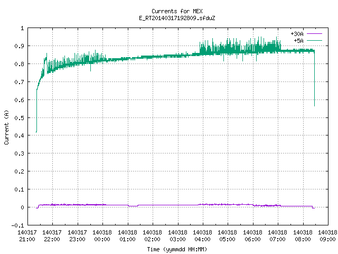Click the y-axis value 0.1
338x254 pixels.
pyautogui.click(x=19, y=189)
